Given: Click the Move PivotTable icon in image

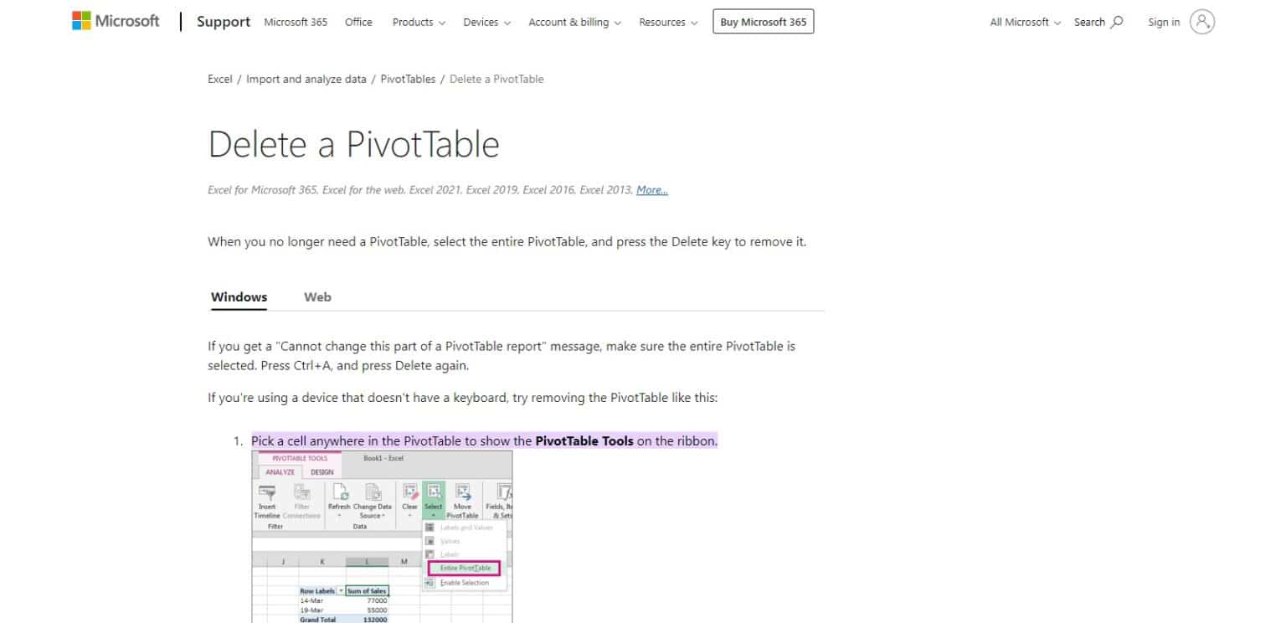Looking at the screenshot, I should point(462,492).
